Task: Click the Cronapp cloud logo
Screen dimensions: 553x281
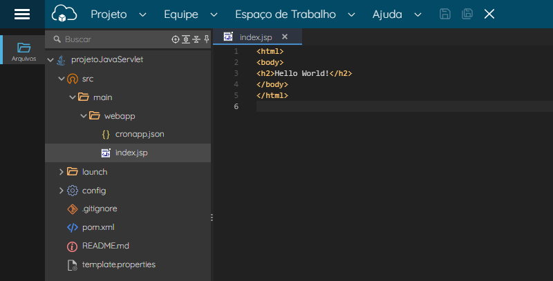Action: pyautogui.click(x=64, y=14)
